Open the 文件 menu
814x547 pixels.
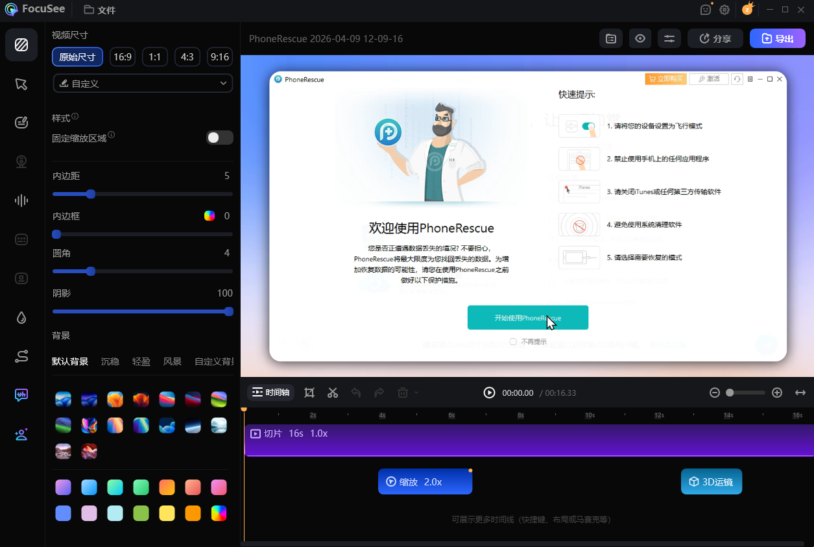click(x=100, y=10)
